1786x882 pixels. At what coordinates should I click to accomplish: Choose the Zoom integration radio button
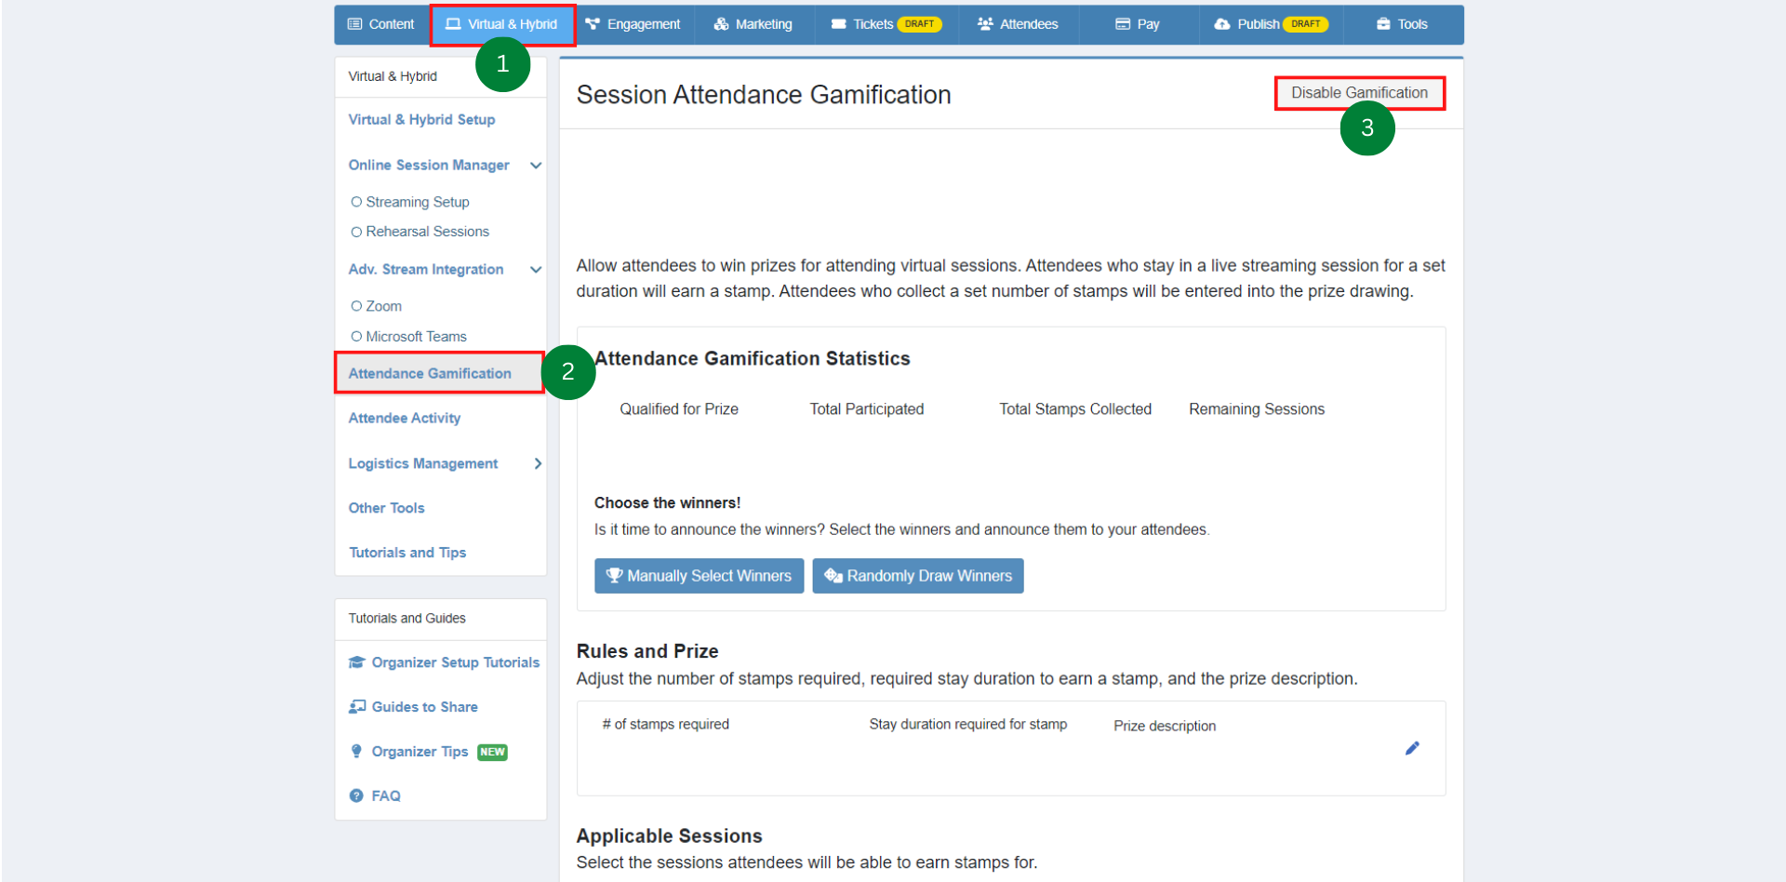click(x=358, y=305)
